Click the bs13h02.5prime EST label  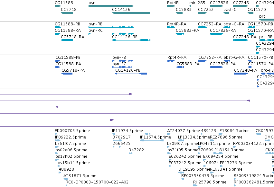(x=71, y=156)
